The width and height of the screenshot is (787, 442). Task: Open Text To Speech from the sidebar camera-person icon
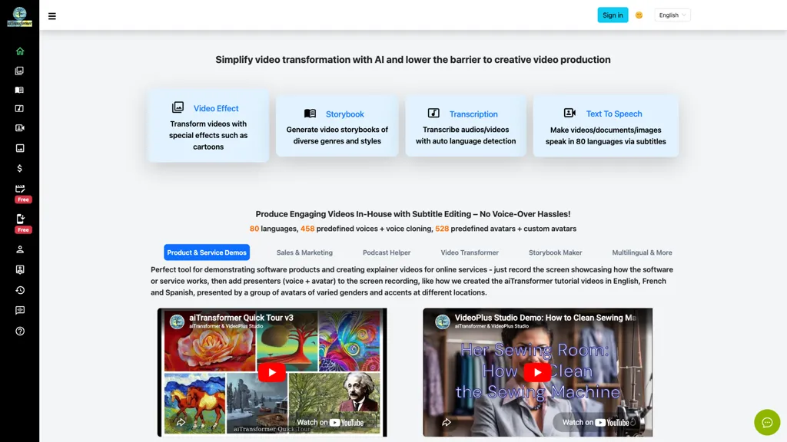pos(19,128)
